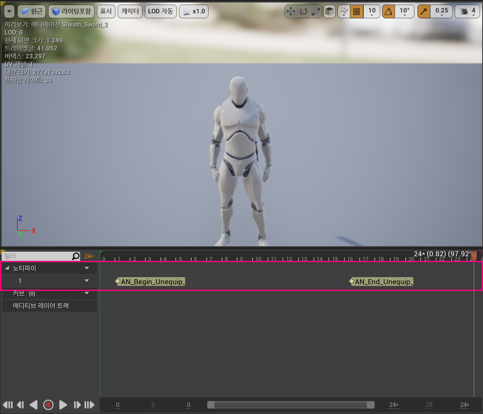This screenshot has height=414, width=483.
Task: Open the camera speed 4 setting
Action: pyautogui.click(x=467, y=11)
